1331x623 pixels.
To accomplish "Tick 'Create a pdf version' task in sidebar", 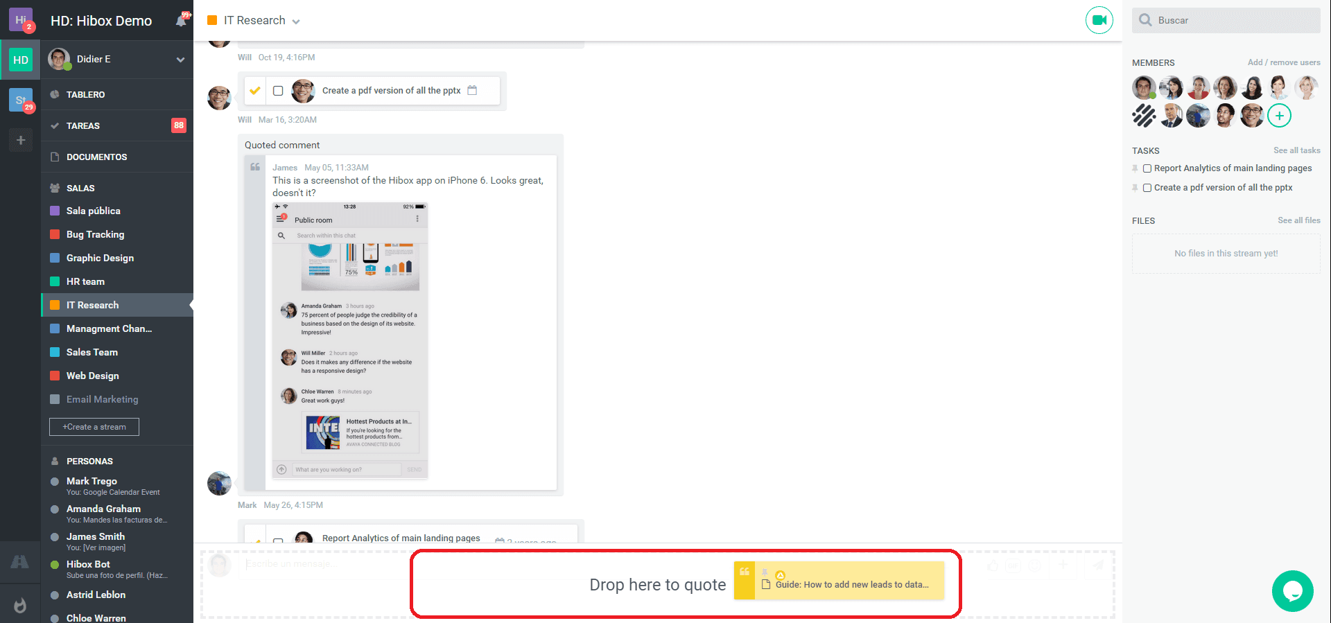I will coord(1147,188).
